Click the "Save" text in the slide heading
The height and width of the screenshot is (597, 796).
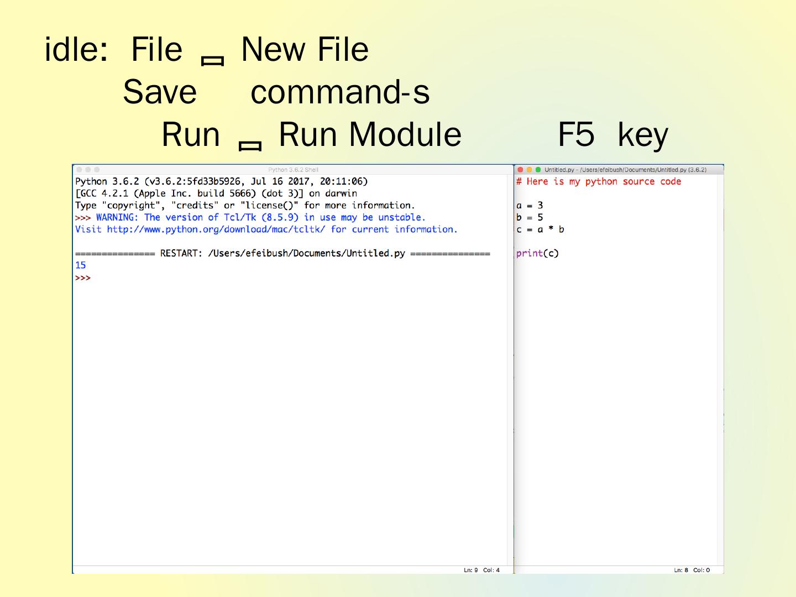[x=160, y=92]
